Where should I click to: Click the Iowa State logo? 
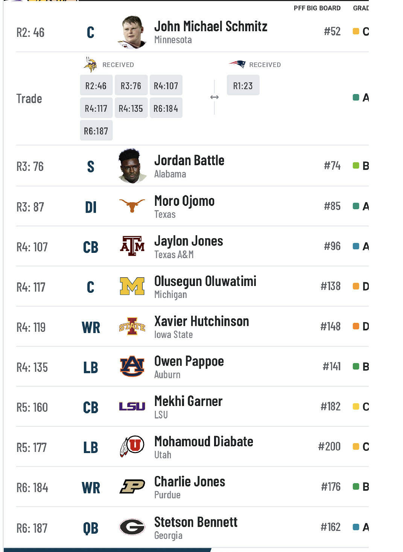pos(132,326)
